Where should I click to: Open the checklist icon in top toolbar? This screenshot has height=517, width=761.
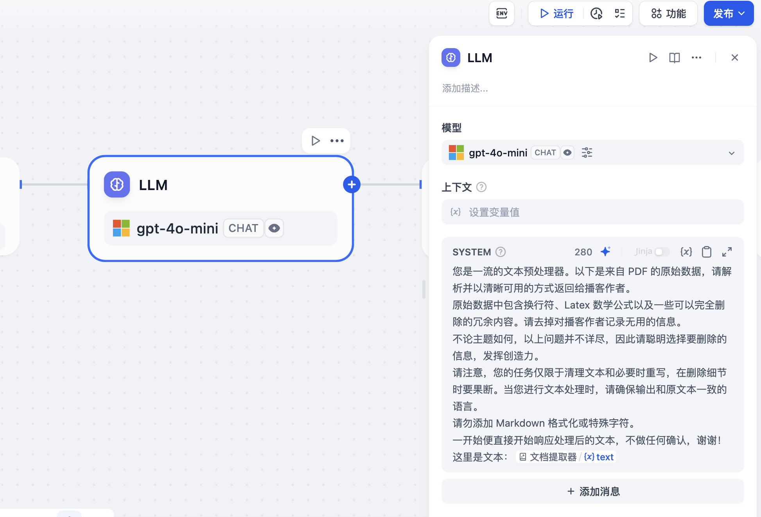[619, 14]
